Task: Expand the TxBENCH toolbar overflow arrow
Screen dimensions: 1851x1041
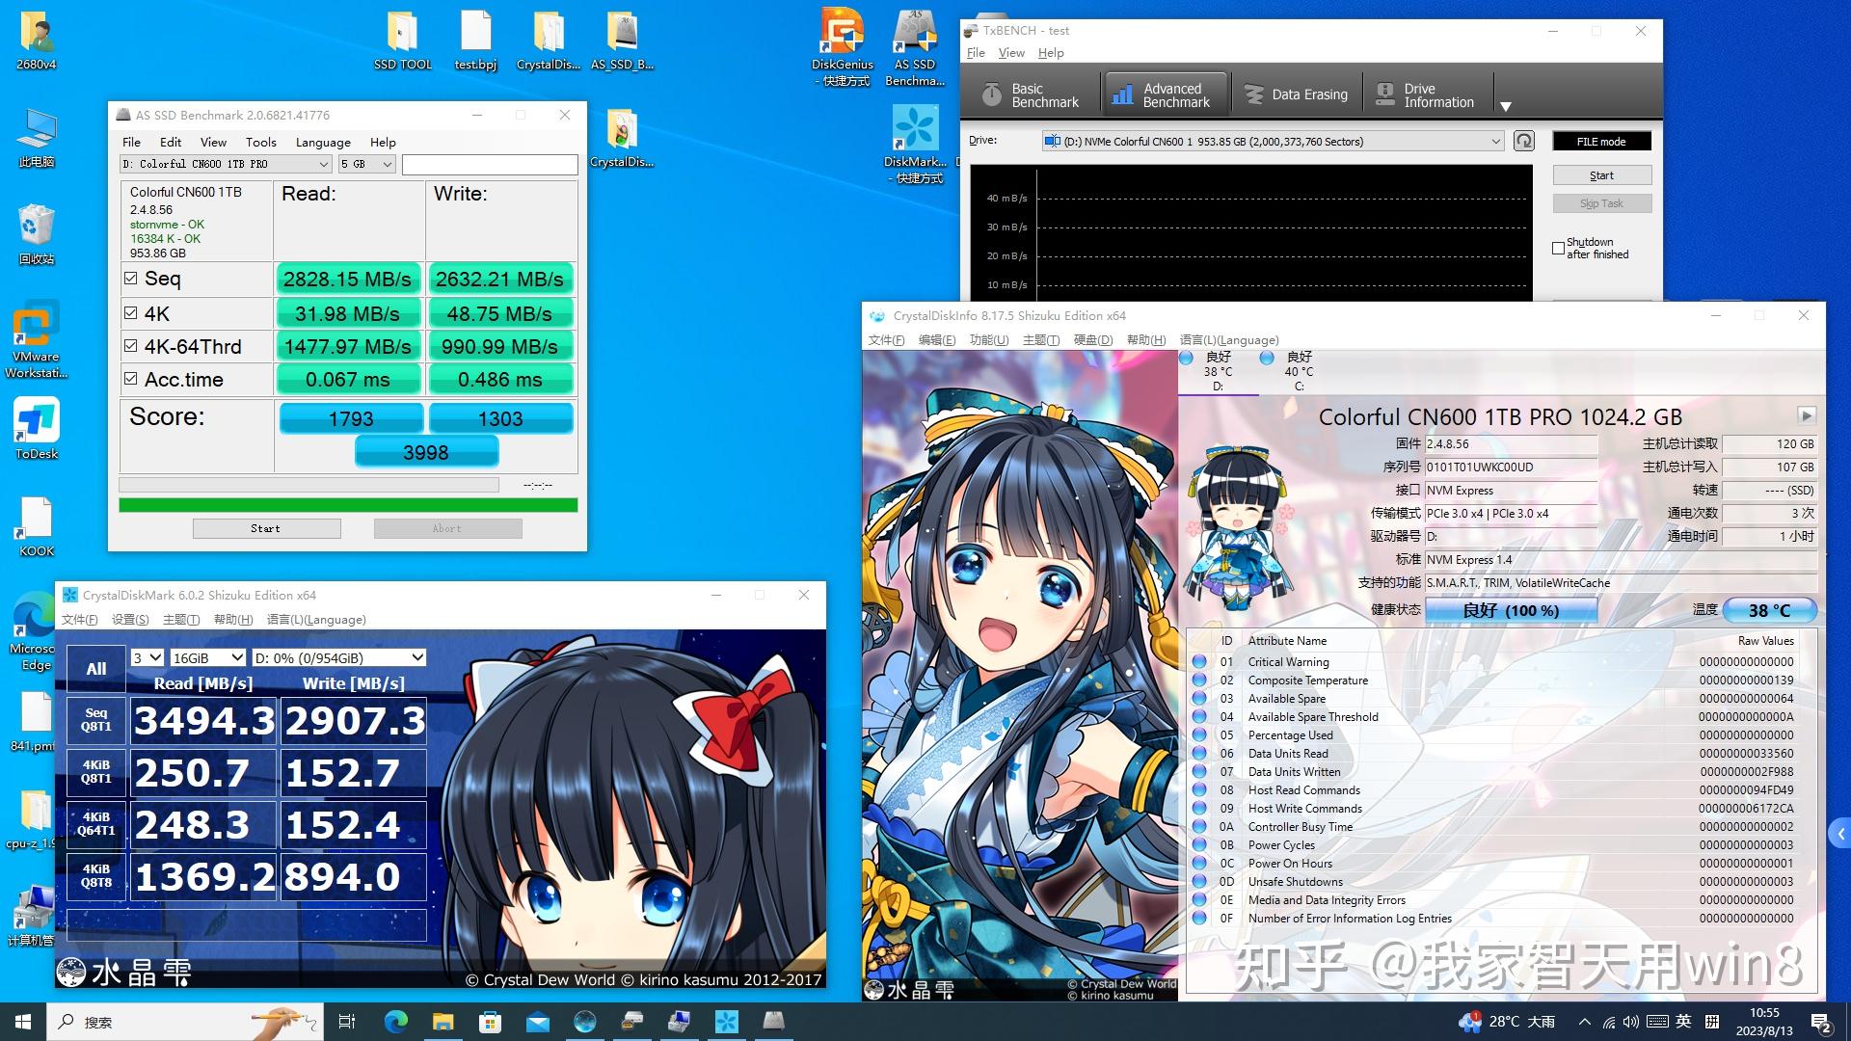Action: 1505,106
